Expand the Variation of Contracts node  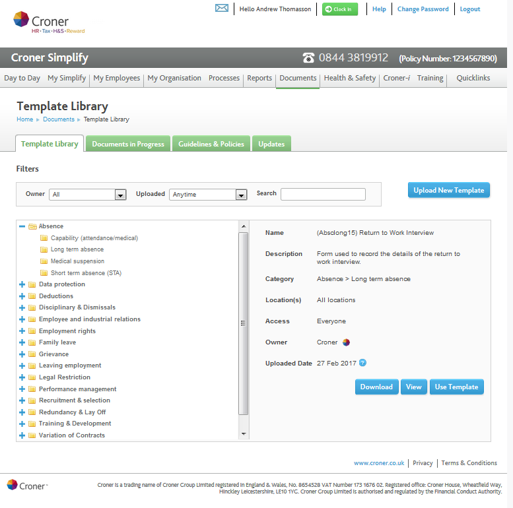22,435
